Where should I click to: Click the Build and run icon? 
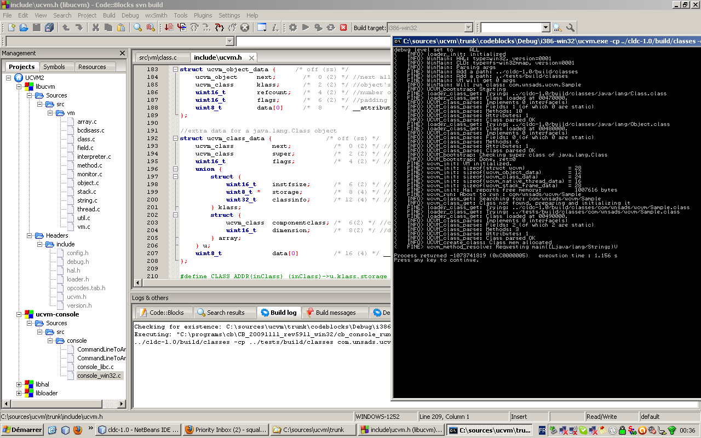pyautogui.click(x=318, y=27)
